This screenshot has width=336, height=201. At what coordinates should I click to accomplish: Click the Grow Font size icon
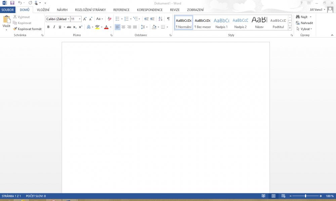tap(84, 19)
